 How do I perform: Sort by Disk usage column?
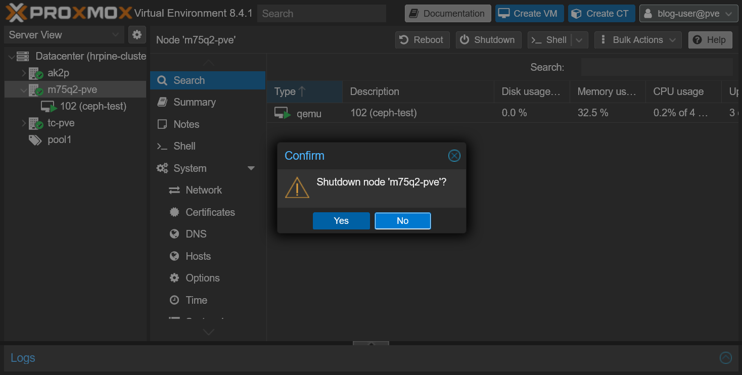(532, 91)
